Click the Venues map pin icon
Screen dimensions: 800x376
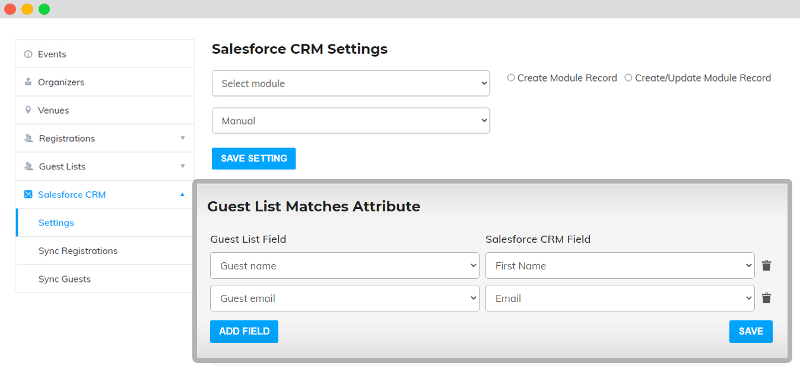tap(28, 110)
